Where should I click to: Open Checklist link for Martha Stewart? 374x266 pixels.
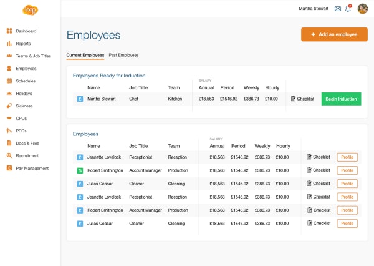pyautogui.click(x=303, y=99)
